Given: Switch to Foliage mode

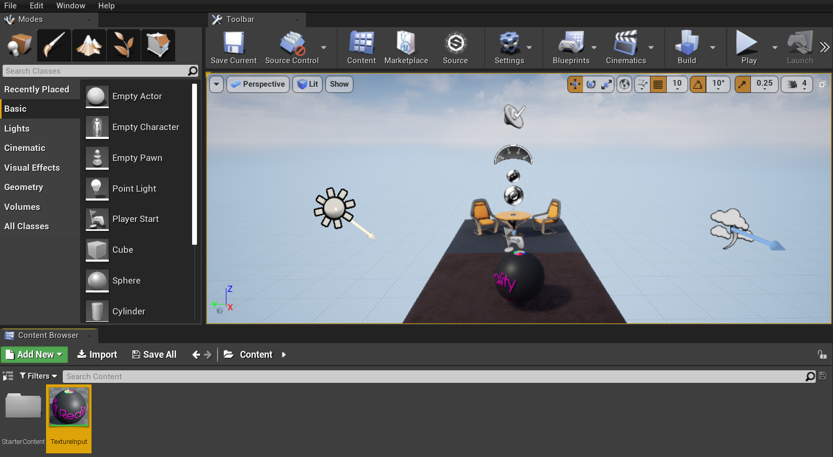Looking at the screenshot, I should [123, 45].
